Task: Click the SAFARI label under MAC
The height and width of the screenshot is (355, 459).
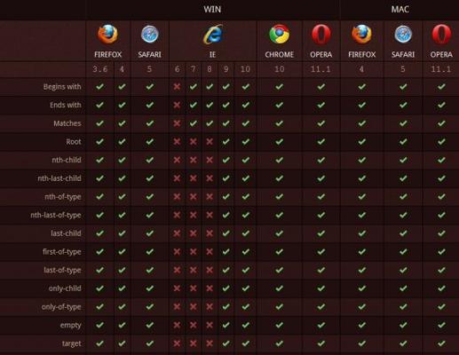Action: click(x=403, y=55)
